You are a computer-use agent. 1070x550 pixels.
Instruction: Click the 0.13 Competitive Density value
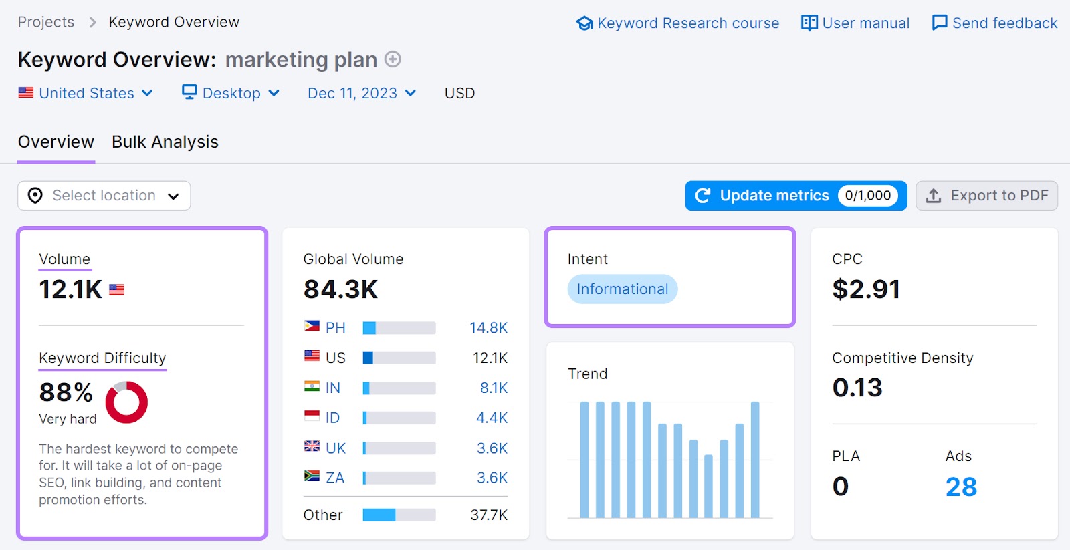[857, 388]
